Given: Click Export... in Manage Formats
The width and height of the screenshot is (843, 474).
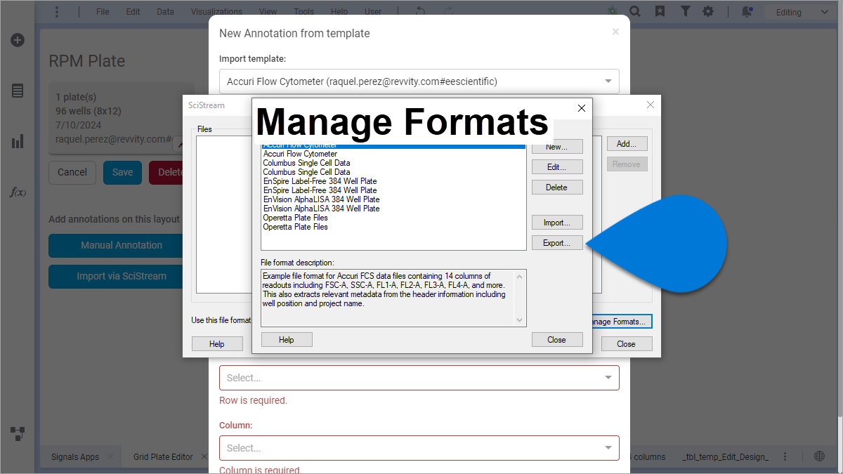Looking at the screenshot, I should tap(557, 243).
